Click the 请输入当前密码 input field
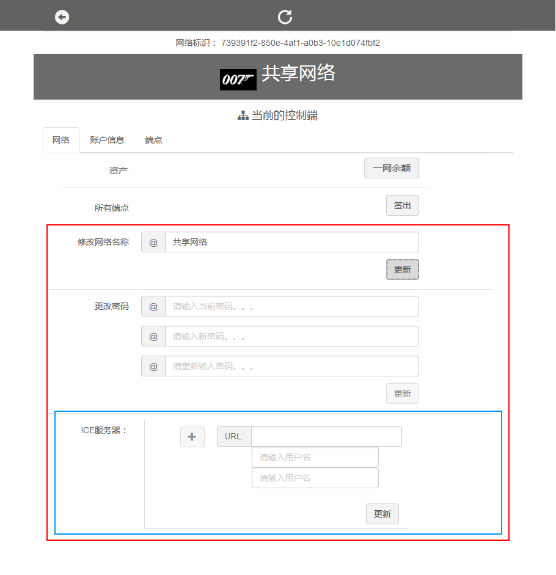Viewport: 556px width, 575px height. click(x=291, y=306)
